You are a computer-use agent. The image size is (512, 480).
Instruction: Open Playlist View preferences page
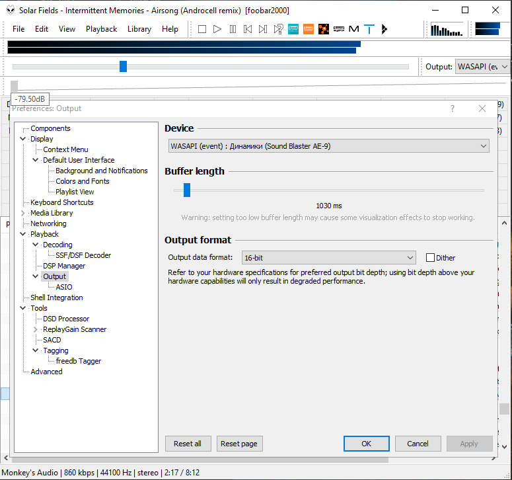click(75, 192)
